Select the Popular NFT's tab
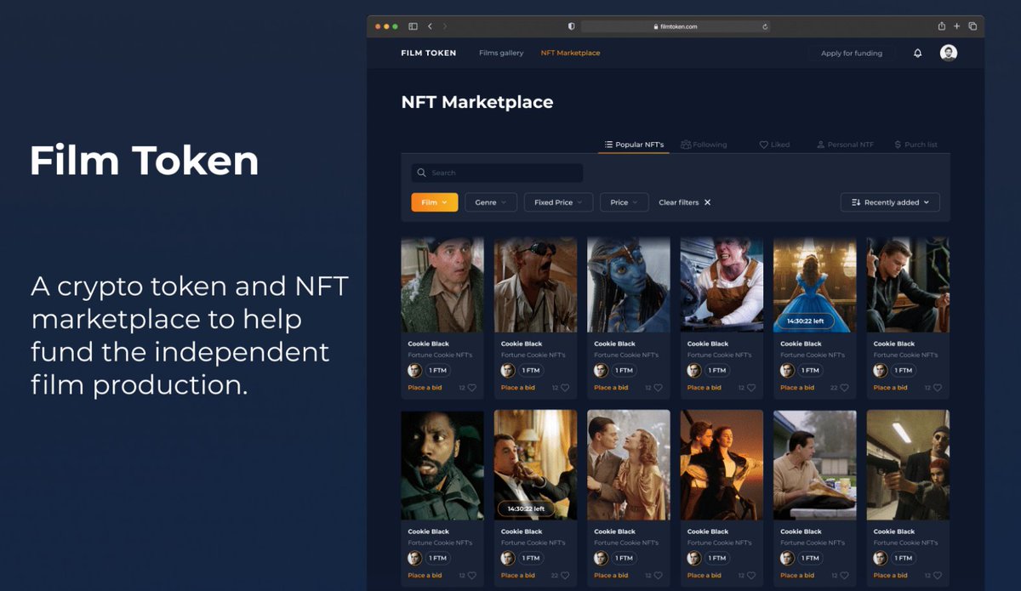Image resolution: width=1021 pixels, height=591 pixels. (x=634, y=145)
